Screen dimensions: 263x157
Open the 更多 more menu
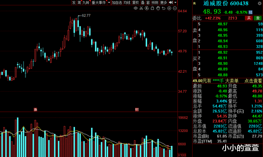tap(164, 2)
